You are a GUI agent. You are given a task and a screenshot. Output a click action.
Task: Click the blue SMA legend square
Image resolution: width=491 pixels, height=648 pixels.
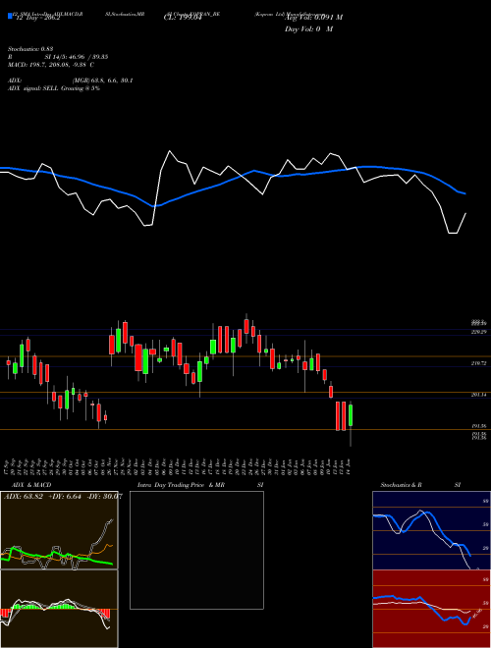point(10,16)
